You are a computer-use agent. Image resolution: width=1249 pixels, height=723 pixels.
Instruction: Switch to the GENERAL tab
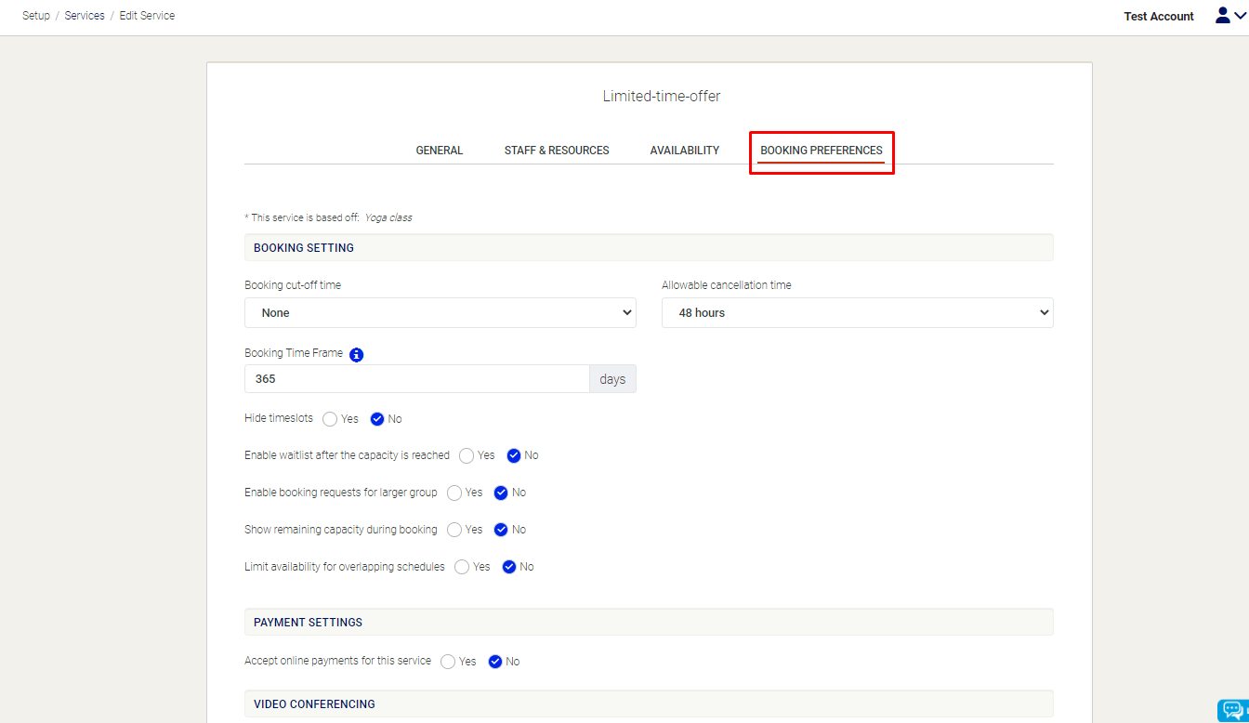pos(439,150)
